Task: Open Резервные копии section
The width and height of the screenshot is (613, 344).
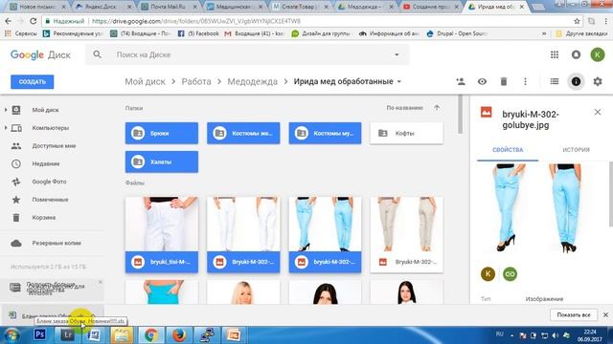Action: pyautogui.click(x=57, y=243)
